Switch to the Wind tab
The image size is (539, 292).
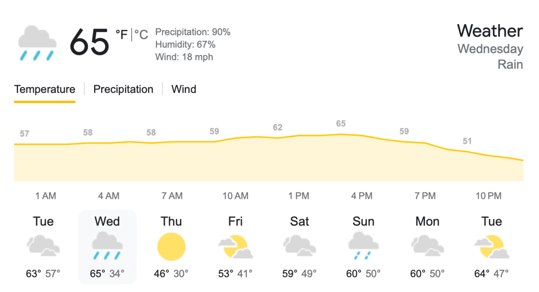(x=184, y=89)
